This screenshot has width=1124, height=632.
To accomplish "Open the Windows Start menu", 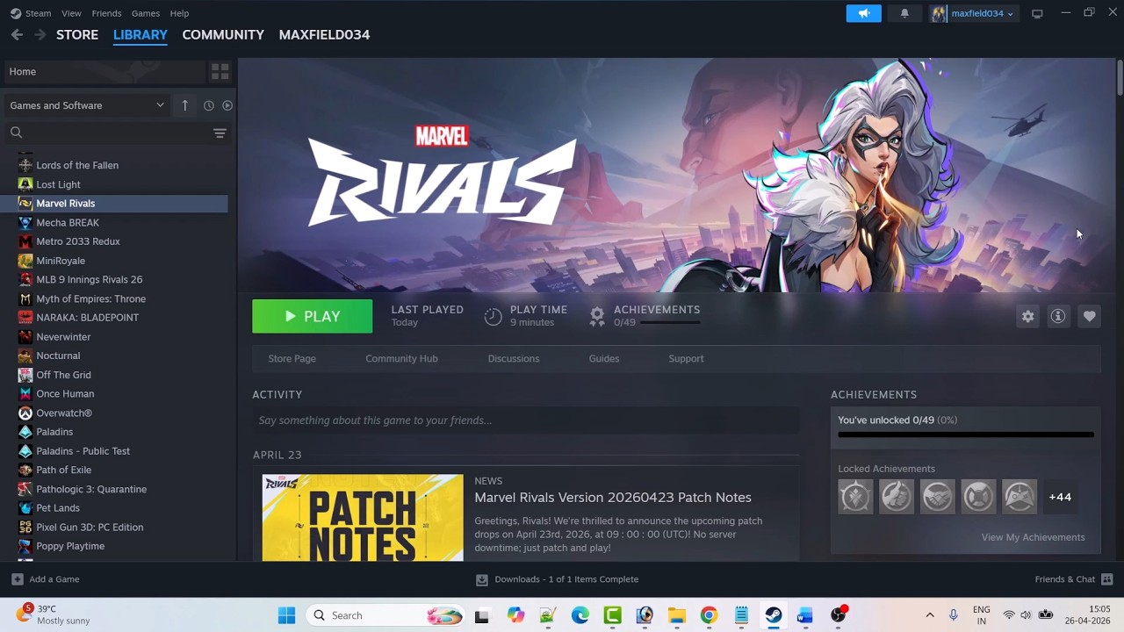I will pos(286,615).
